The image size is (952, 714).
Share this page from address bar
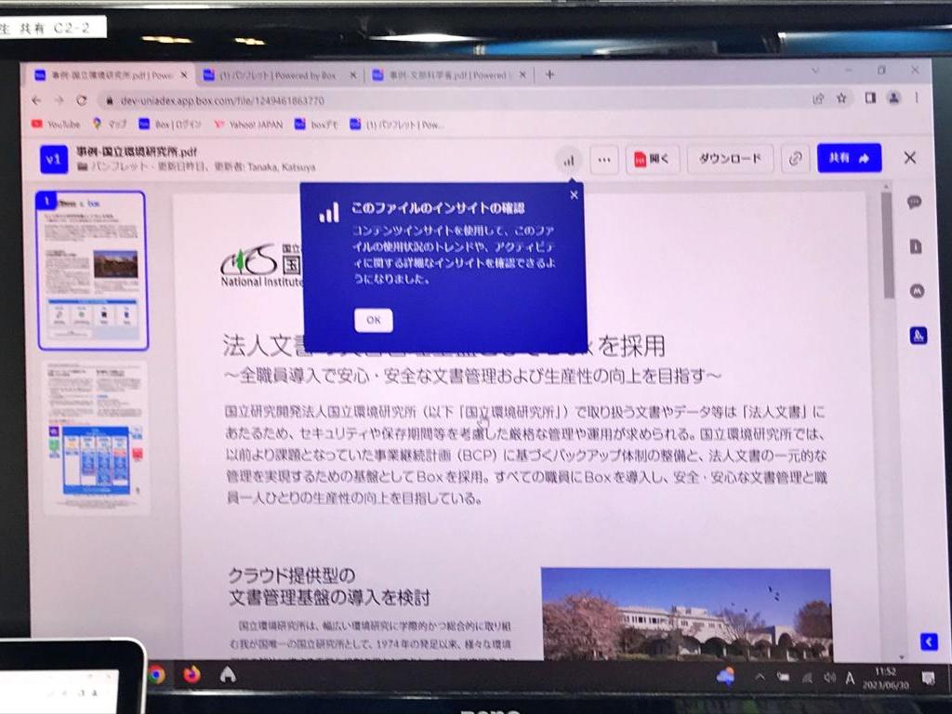click(818, 99)
